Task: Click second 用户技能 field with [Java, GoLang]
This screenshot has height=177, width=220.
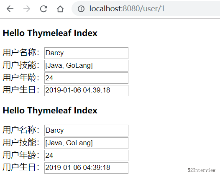Action: click(x=86, y=143)
